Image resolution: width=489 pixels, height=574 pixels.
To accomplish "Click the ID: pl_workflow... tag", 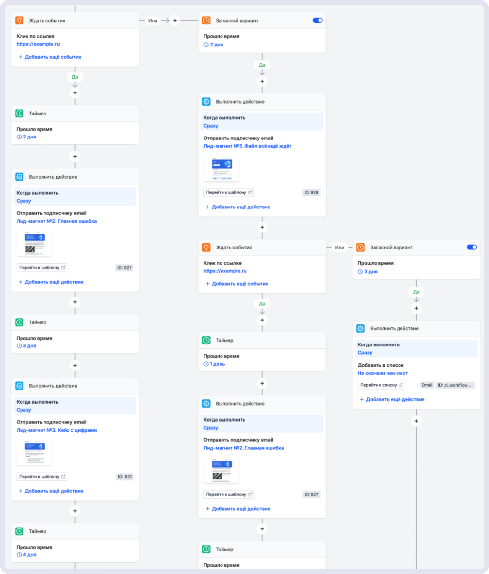I will coord(455,385).
